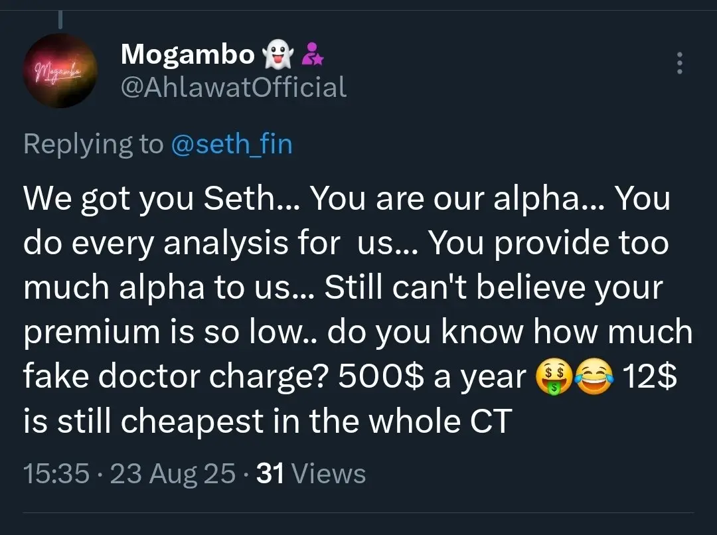Click the tears of joy emoji
The image size is (717, 535).
pos(594,377)
